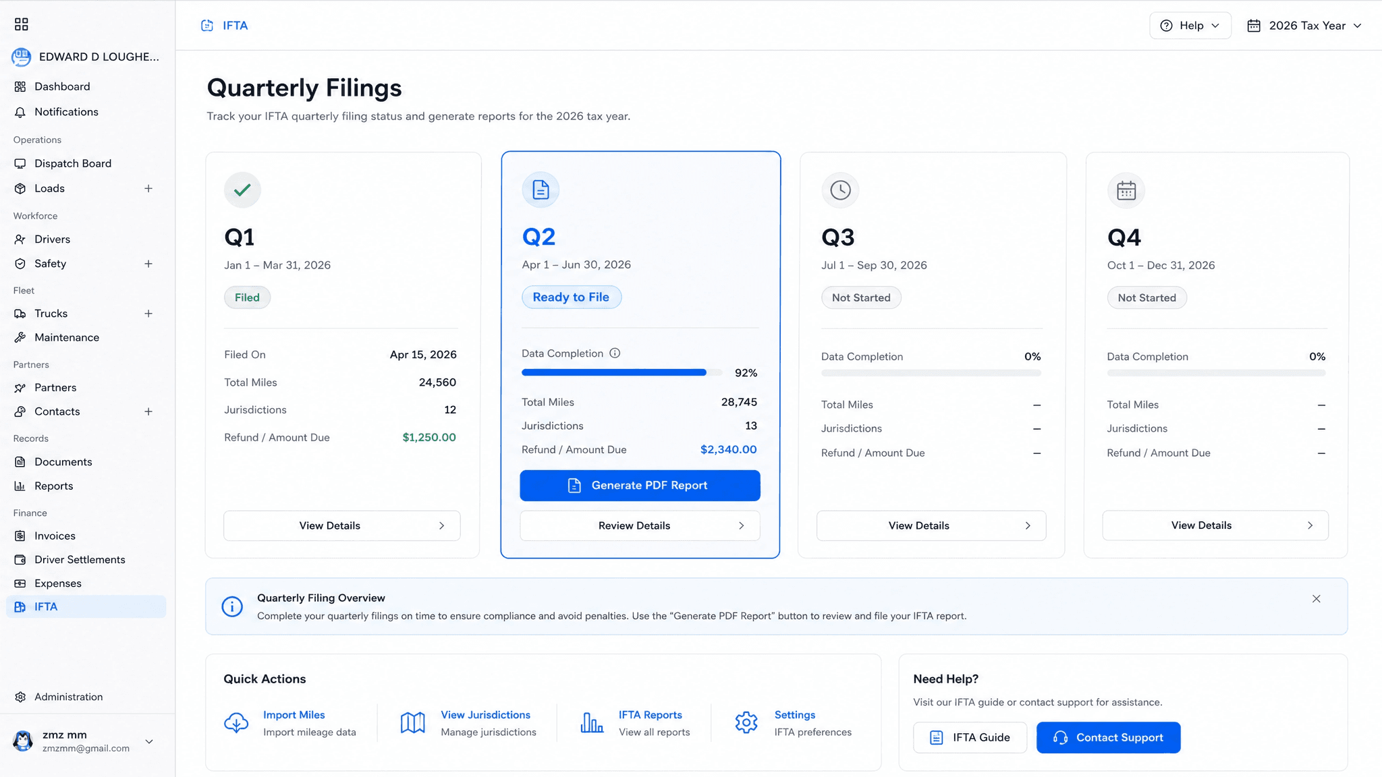This screenshot has width=1382, height=777.
Task: Click Generate PDF Report button
Action: tap(640, 486)
